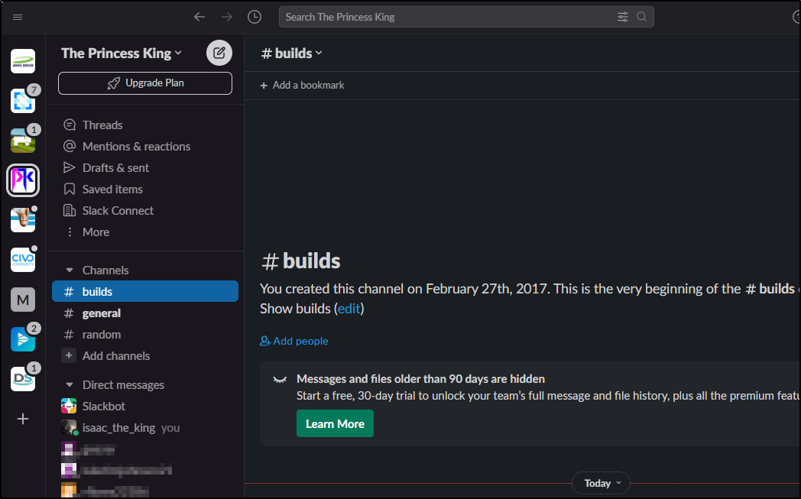801x499 pixels.
Task: Switch to the workspace with 7 notifications
Action: pyautogui.click(x=23, y=101)
